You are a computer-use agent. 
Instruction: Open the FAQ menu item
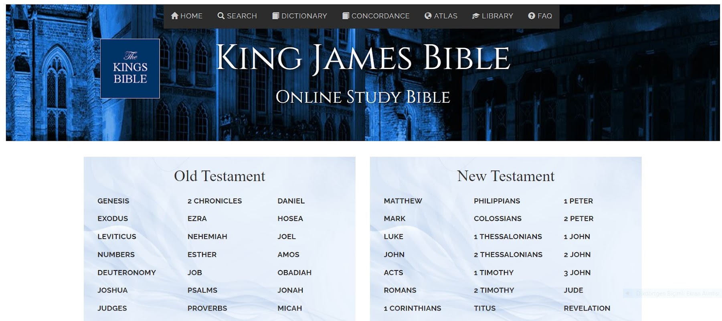(540, 16)
